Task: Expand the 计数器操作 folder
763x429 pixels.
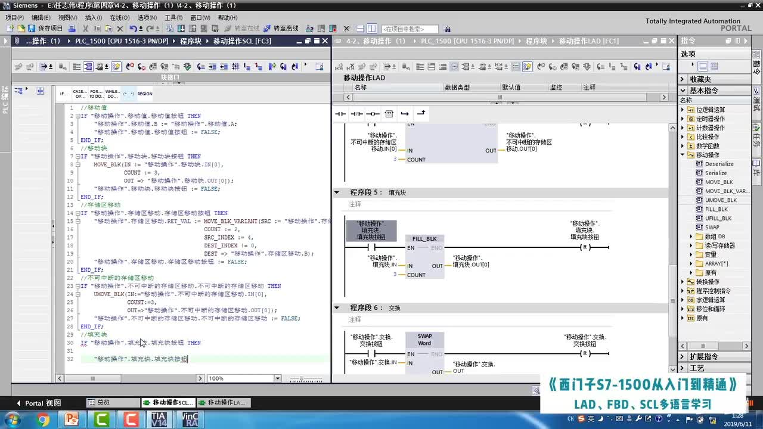Action: coord(683,128)
